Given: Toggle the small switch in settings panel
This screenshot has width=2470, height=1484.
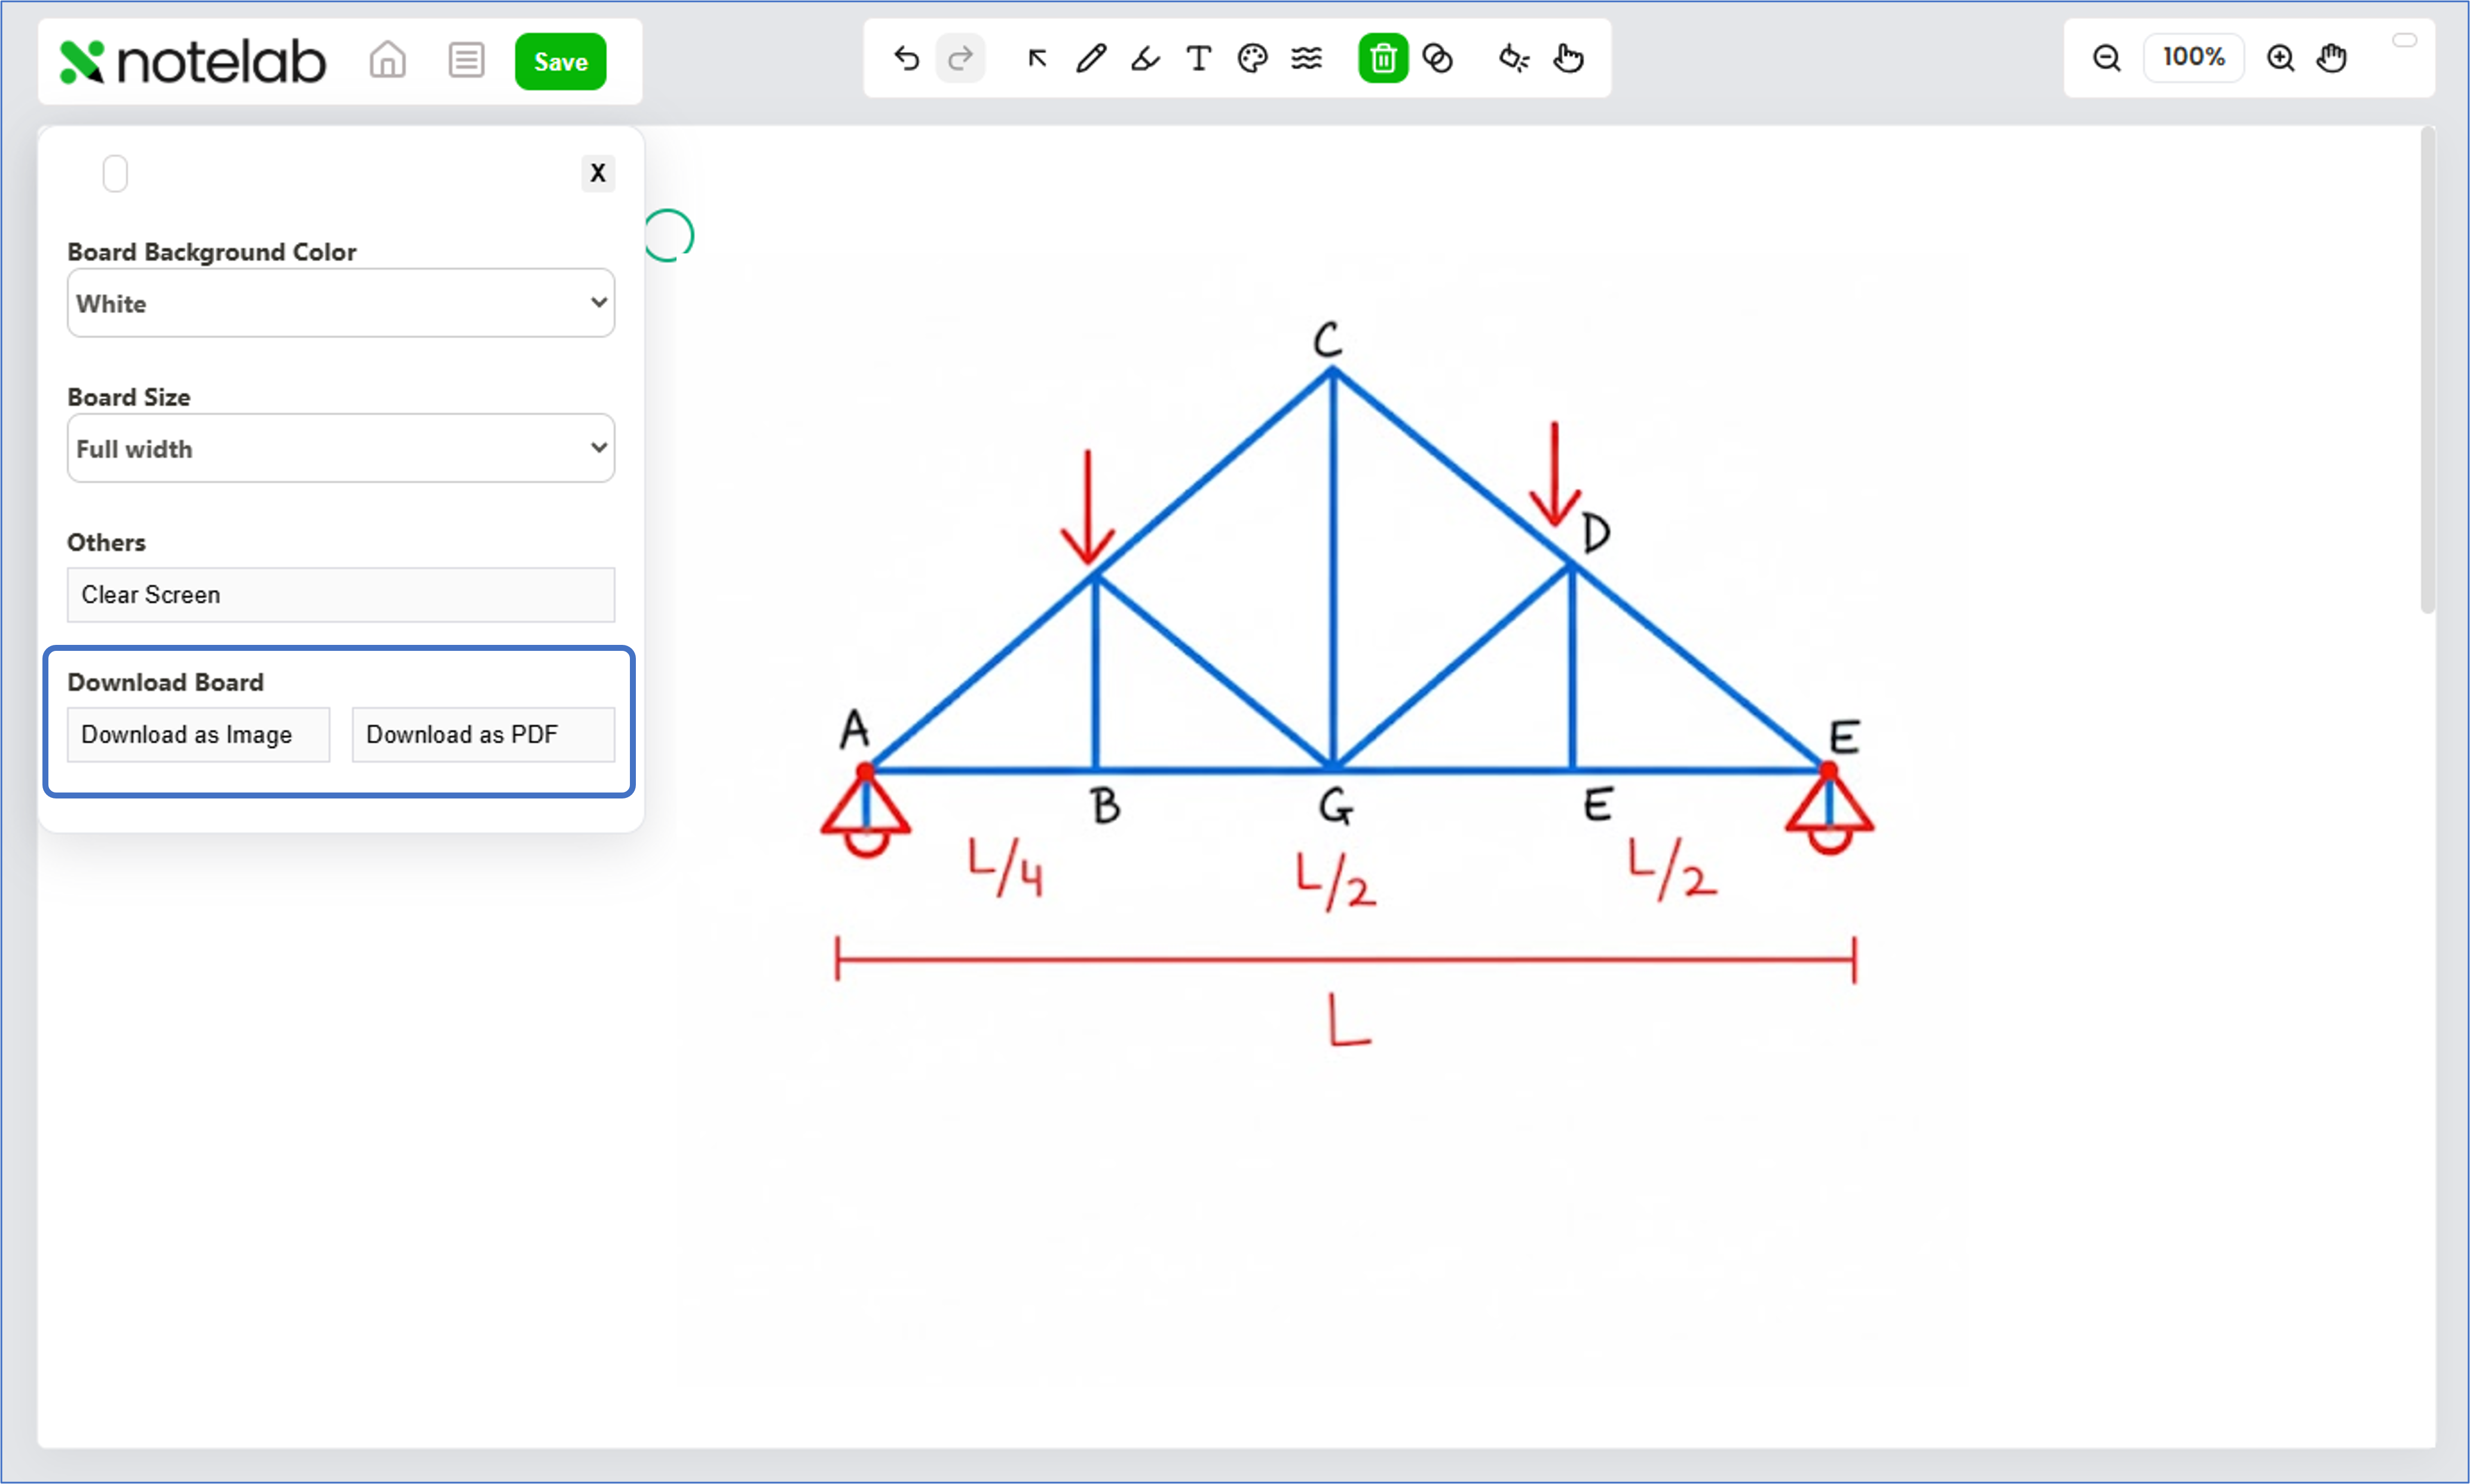Looking at the screenshot, I should [115, 174].
